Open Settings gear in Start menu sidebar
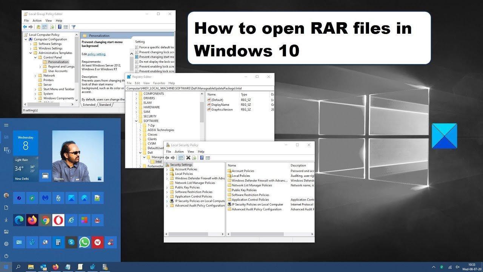The height and width of the screenshot is (272, 483). click(x=6, y=244)
